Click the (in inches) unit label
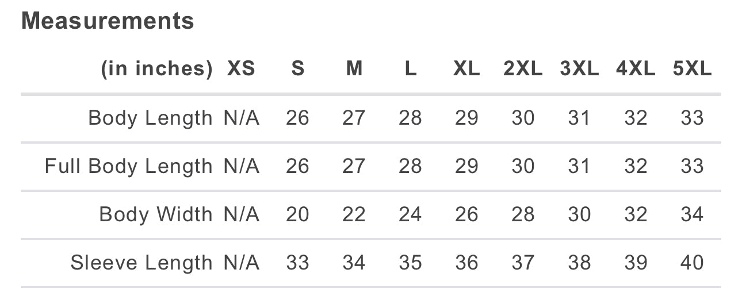Screen dimensions: 742x304 pos(156,70)
